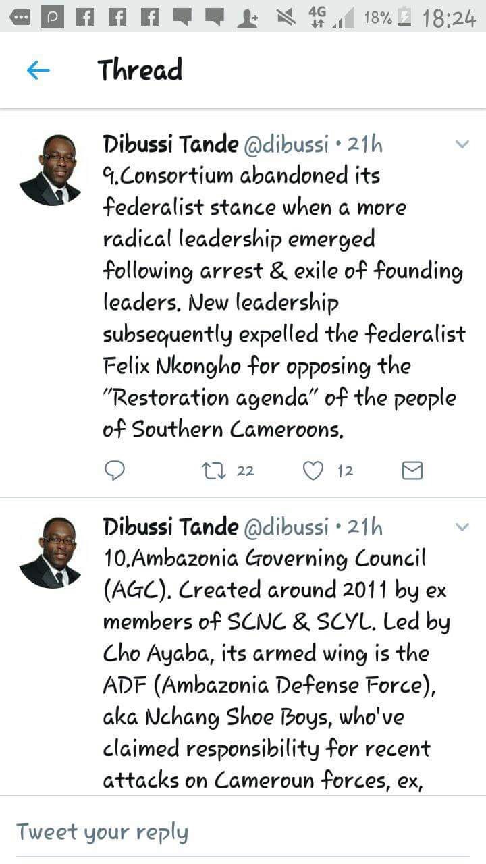Tap the 18:24 clock in status bar
Viewport: 486px width, 864px height.
point(449,18)
